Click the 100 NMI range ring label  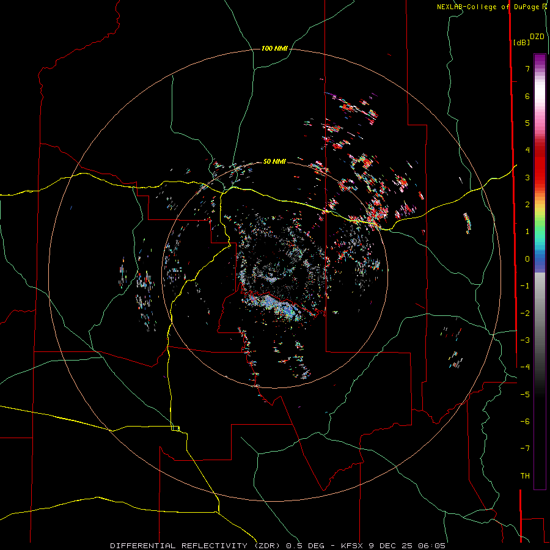tap(274, 48)
